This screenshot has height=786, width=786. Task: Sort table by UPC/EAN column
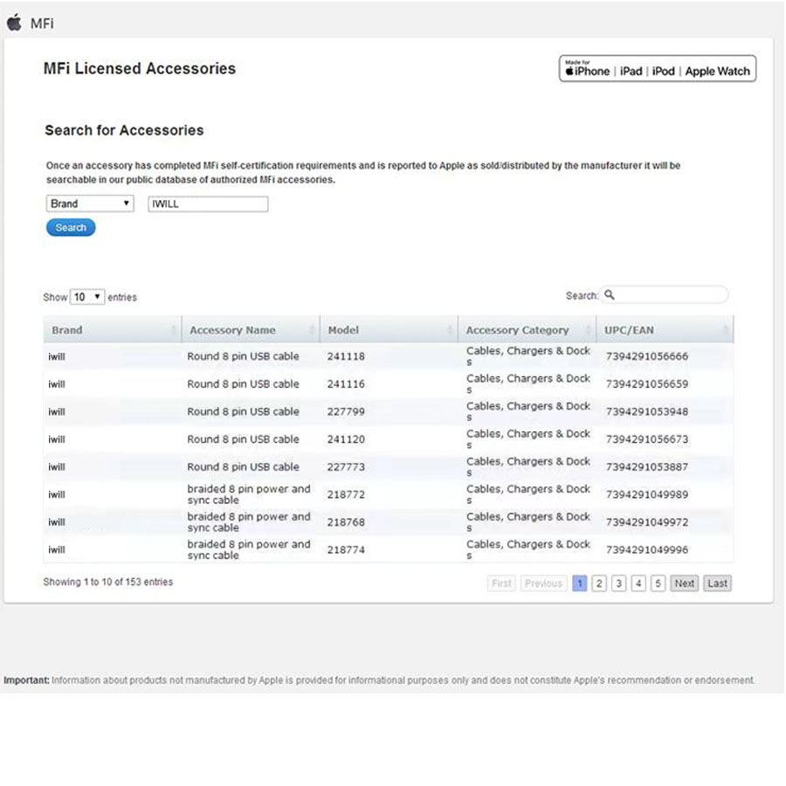click(x=665, y=330)
